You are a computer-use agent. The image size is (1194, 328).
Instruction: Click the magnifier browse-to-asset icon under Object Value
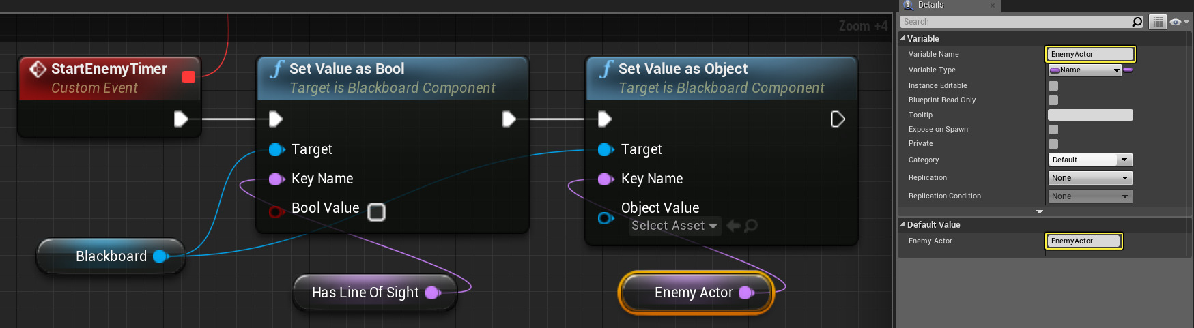(751, 226)
